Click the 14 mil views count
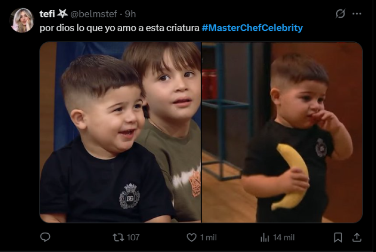Image resolution: width=376 pixels, height=252 pixels. tap(284, 237)
